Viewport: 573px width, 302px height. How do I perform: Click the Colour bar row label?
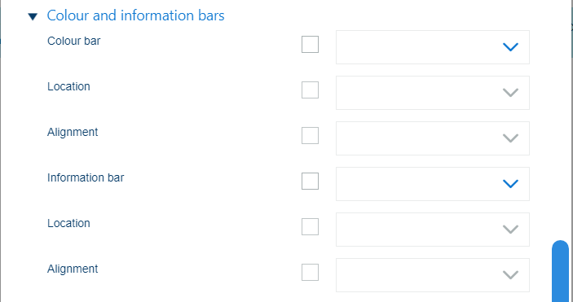pos(74,41)
